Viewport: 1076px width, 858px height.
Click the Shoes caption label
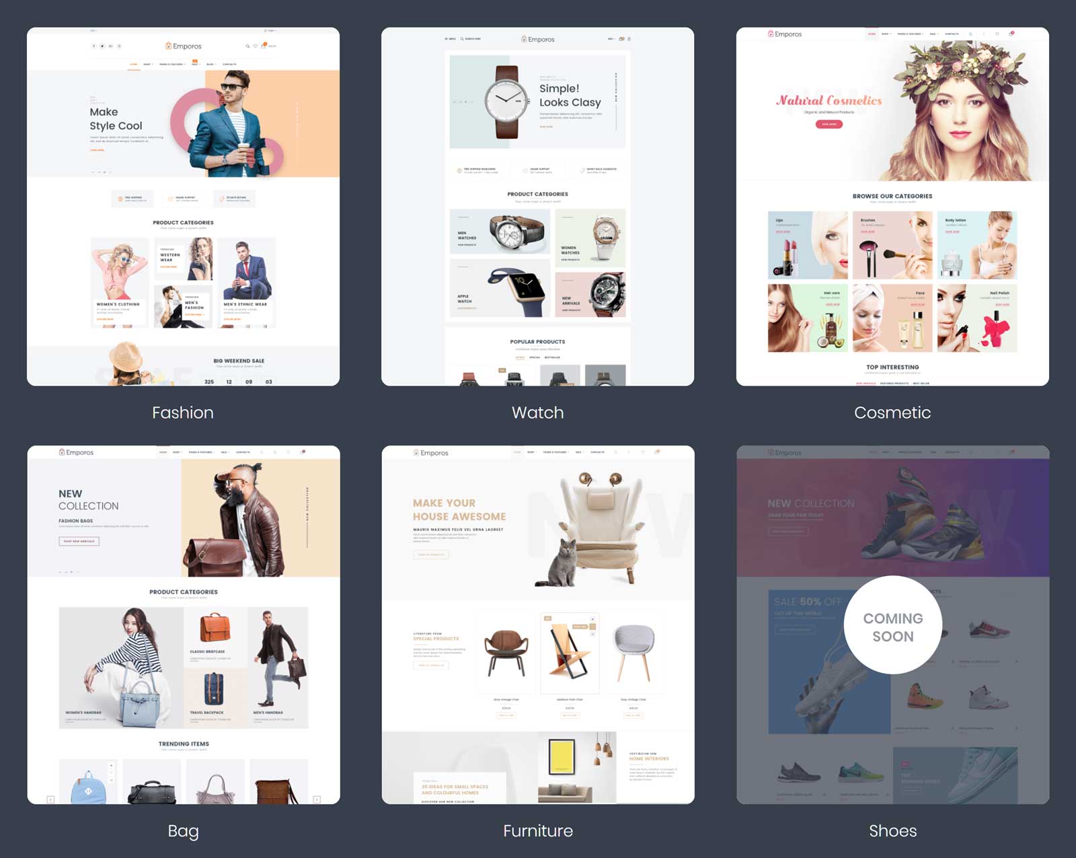coord(892,831)
